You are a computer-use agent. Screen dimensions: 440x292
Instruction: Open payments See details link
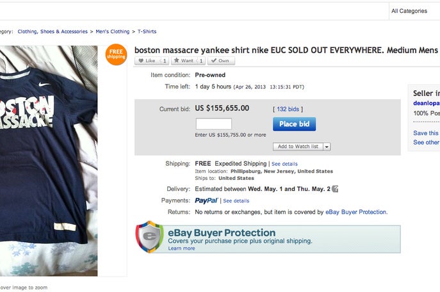pyautogui.click(x=236, y=201)
